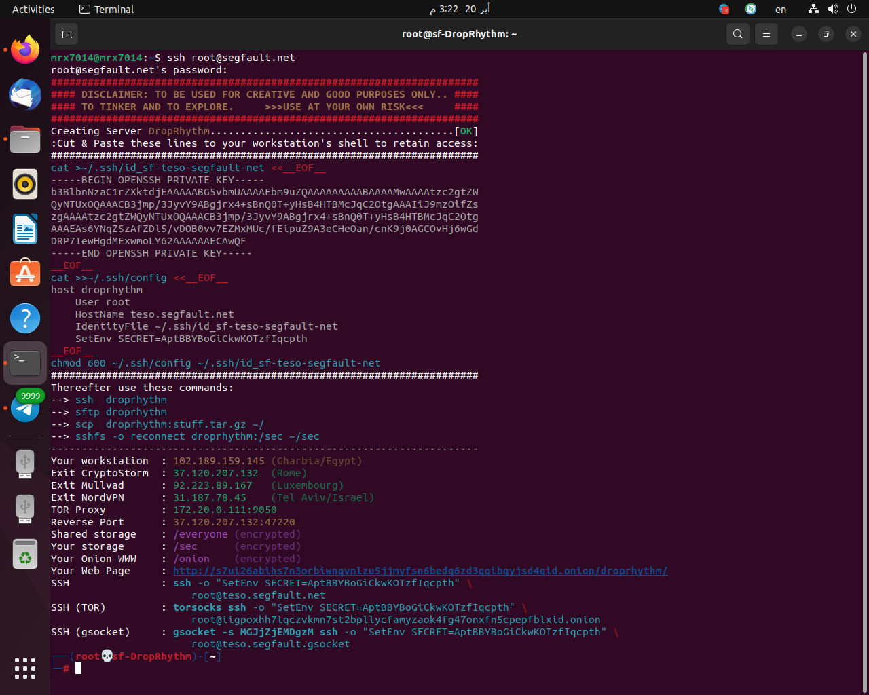
Task: Click the /everyone shared storage path
Action: pyautogui.click(x=200, y=534)
